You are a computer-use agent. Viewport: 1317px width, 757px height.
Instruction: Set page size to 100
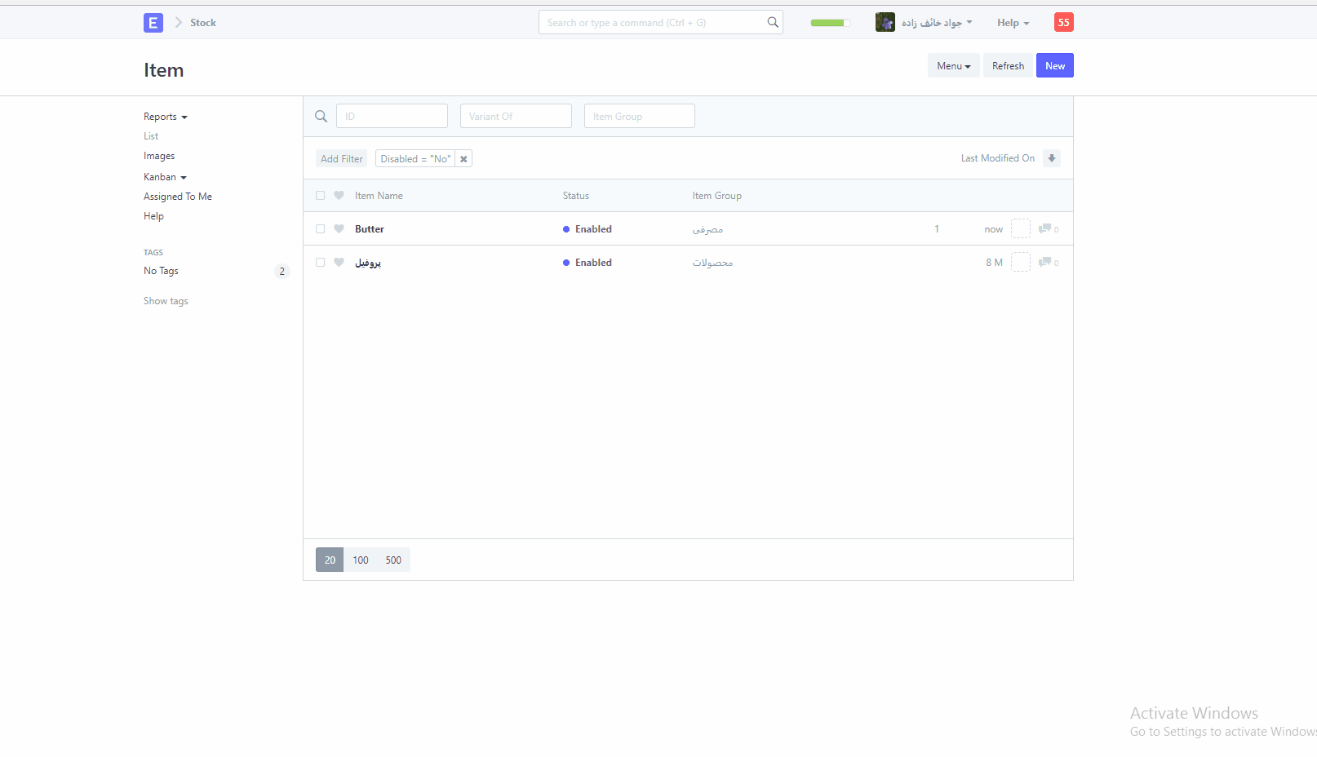pos(361,560)
